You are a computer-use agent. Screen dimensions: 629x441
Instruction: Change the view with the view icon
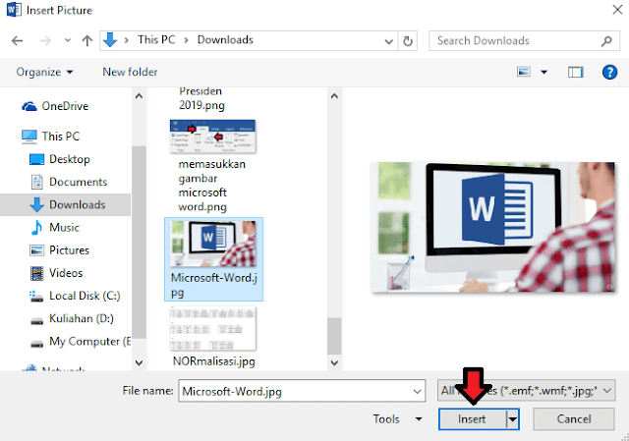pyautogui.click(x=524, y=72)
